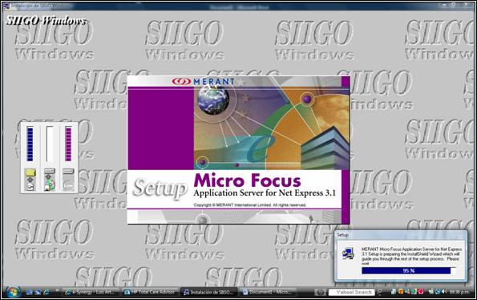The width and height of the screenshot is (477, 300).
Task: Open the Document2 Microsoft Word taskbar button
Action: tap(267, 292)
